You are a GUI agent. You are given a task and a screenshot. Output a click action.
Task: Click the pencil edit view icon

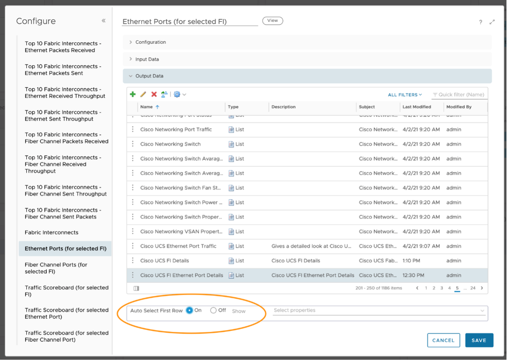[143, 95]
